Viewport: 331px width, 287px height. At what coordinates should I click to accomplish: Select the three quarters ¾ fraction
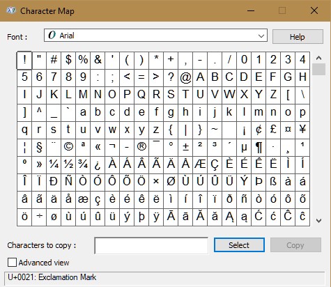pyautogui.click(x=83, y=165)
